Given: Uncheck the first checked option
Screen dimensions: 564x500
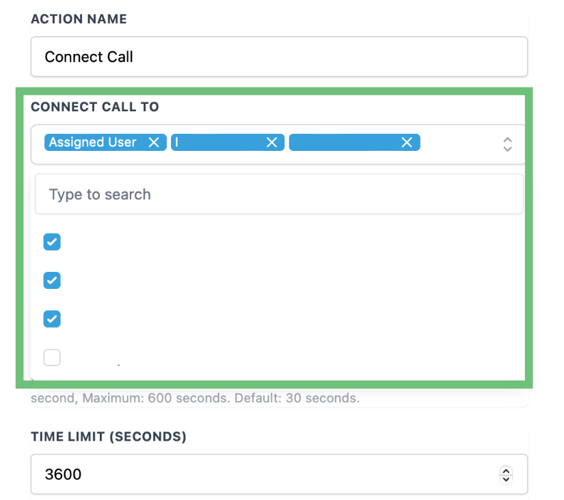Looking at the screenshot, I should [x=52, y=241].
